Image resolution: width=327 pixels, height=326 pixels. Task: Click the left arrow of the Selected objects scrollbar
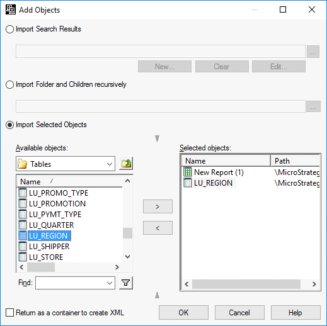click(x=186, y=284)
